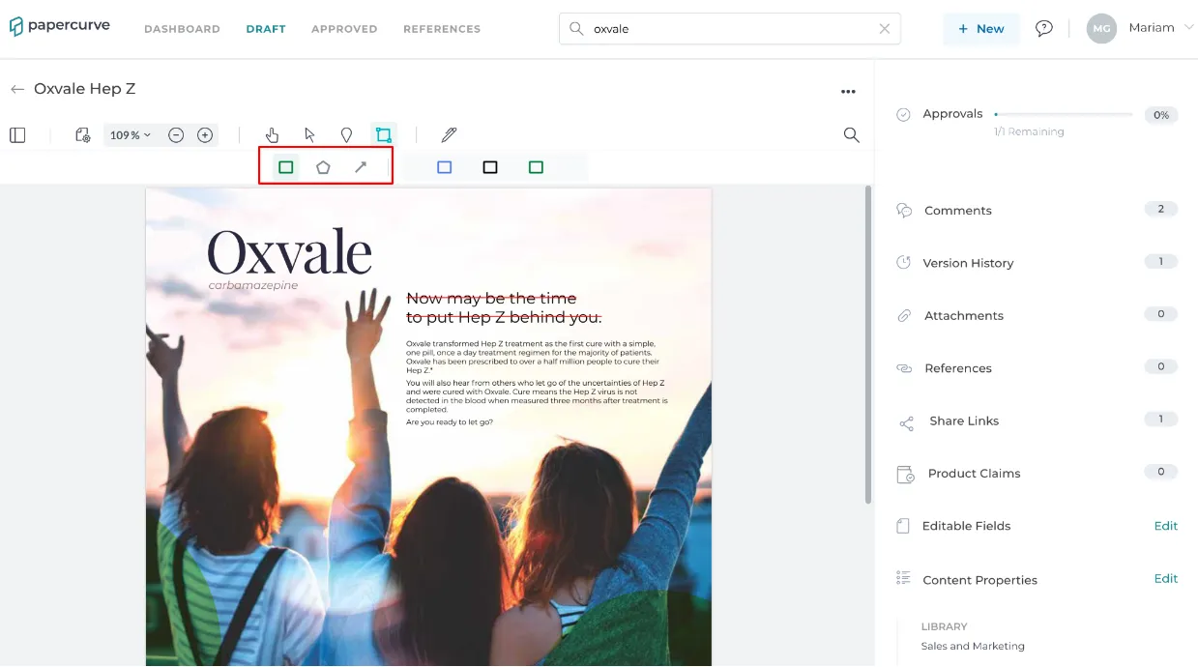Select the arrow line shape tool
The image size is (1198, 667).
coord(361,167)
